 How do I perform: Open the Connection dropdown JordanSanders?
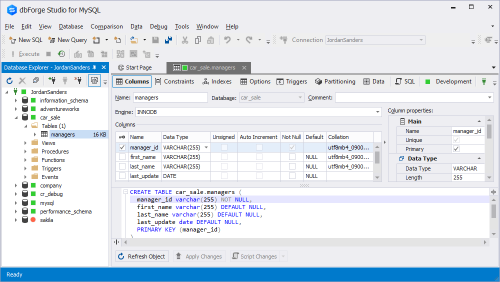421,40
